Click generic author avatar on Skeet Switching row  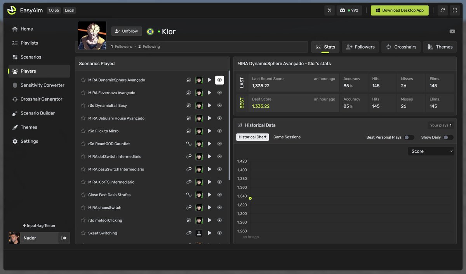[x=199, y=233]
